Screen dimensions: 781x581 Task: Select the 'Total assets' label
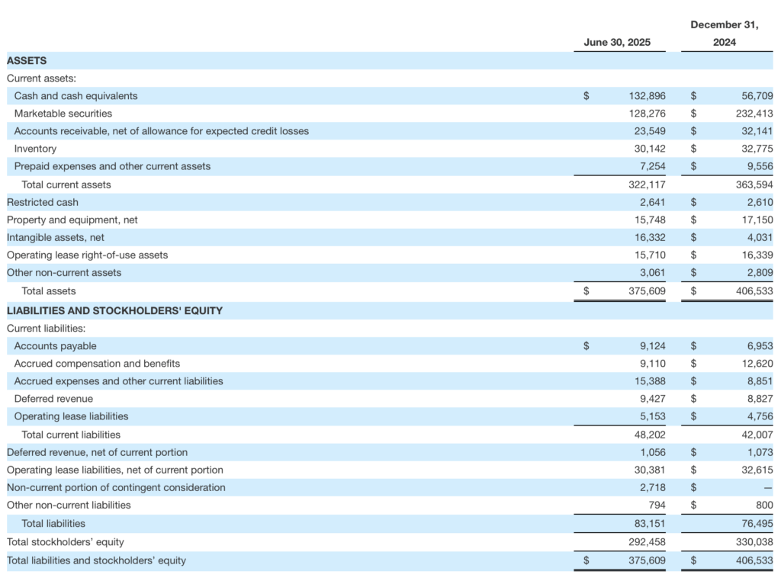(x=49, y=291)
